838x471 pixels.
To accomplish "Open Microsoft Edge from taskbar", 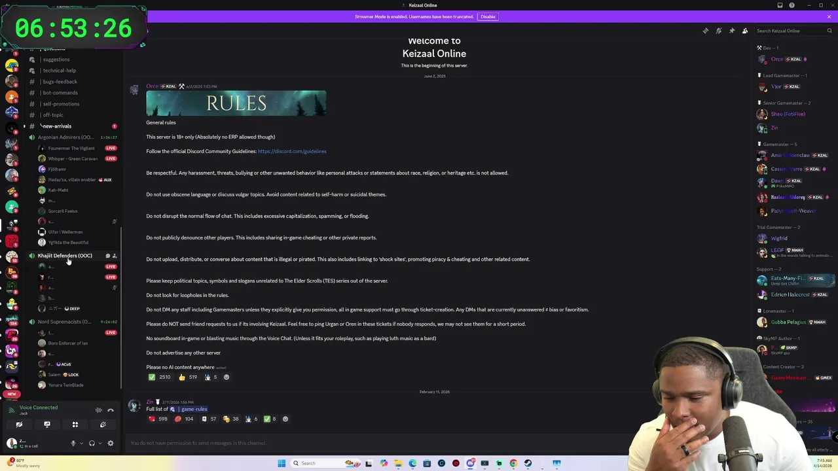I will 412,463.
